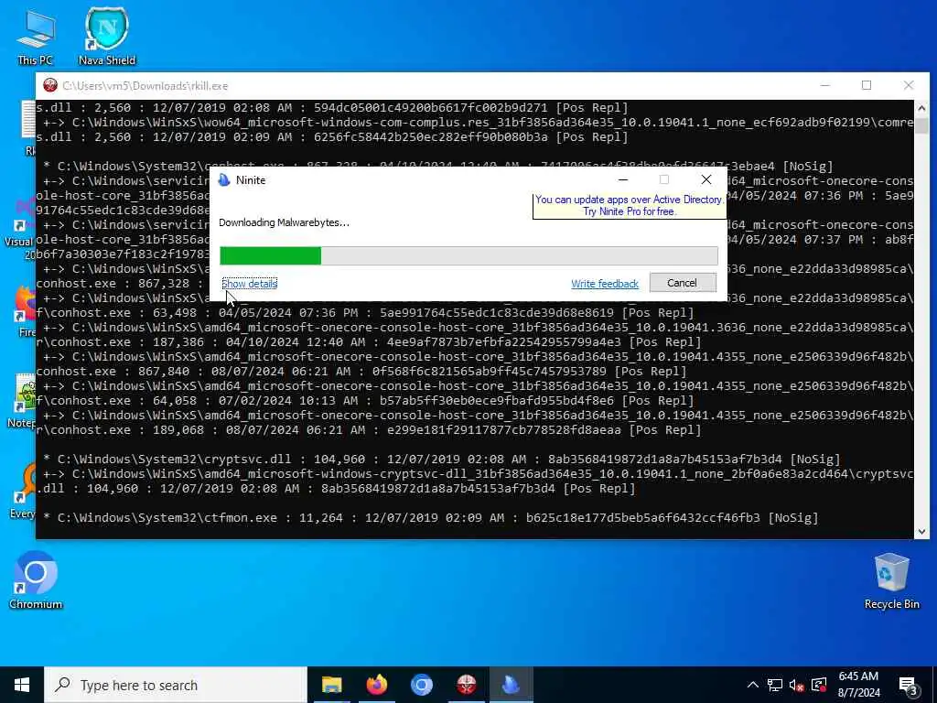Image resolution: width=937 pixels, height=703 pixels.
Task: Click the search magnifier icon in taskbar
Action: tap(62, 685)
